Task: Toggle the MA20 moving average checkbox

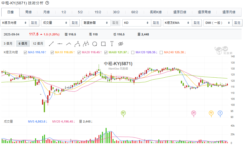Action: [79, 52]
